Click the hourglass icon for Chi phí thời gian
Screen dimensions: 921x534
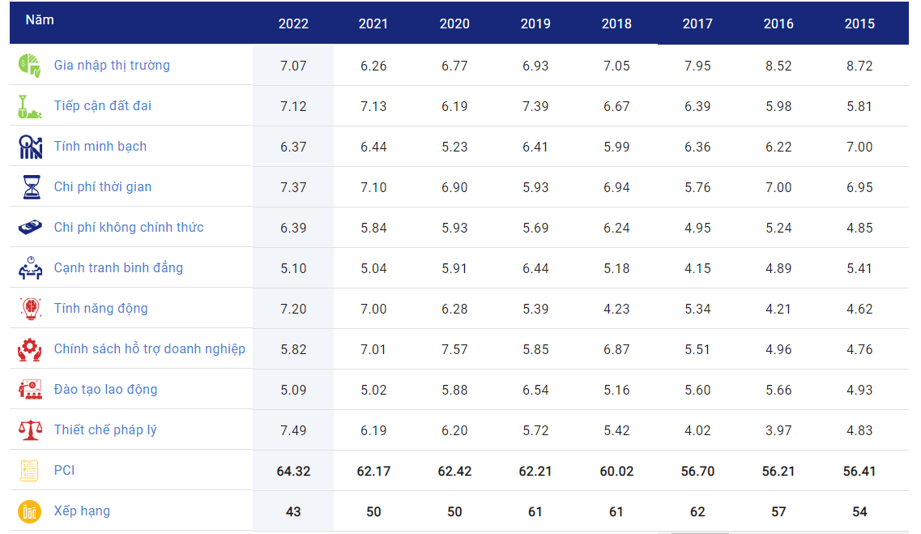point(31,187)
